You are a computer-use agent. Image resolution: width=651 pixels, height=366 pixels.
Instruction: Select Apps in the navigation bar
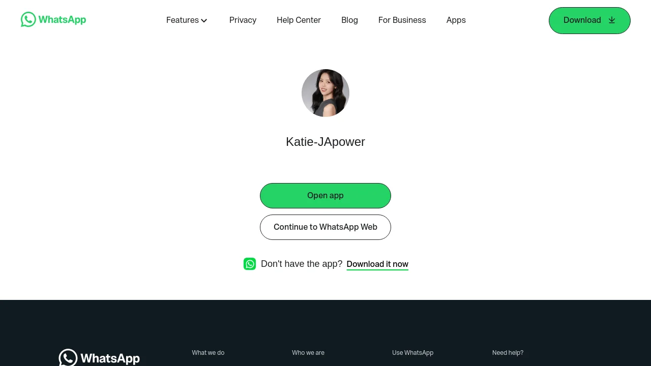456,20
